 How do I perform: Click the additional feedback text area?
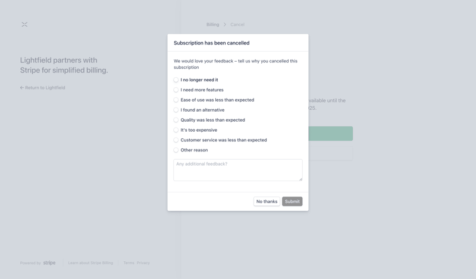237,170
